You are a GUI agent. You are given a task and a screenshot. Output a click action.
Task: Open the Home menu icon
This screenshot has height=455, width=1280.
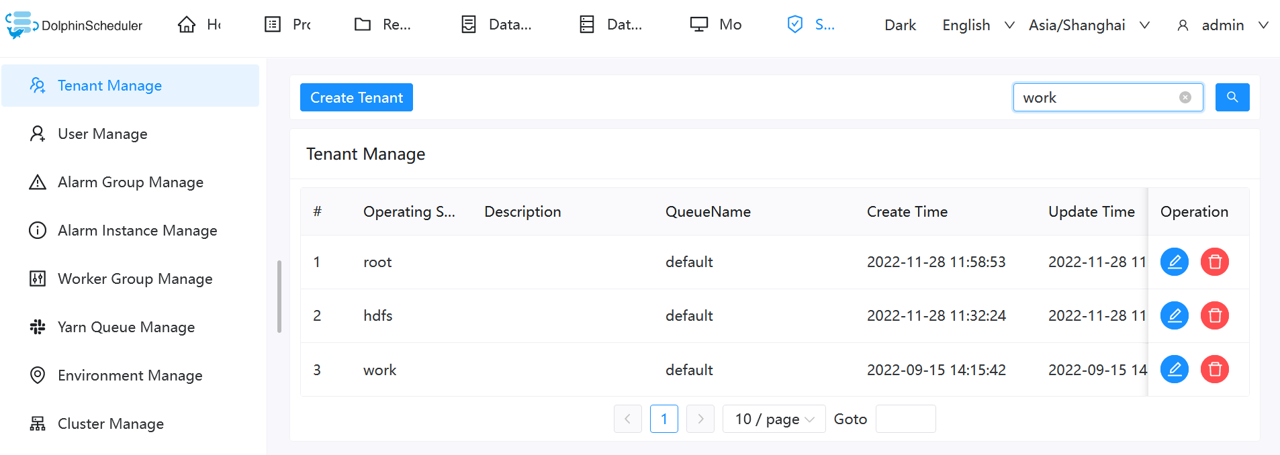(x=187, y=25)
